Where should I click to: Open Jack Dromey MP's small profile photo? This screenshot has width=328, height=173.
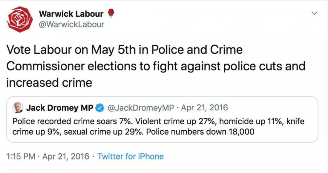(x=18, y=108)
